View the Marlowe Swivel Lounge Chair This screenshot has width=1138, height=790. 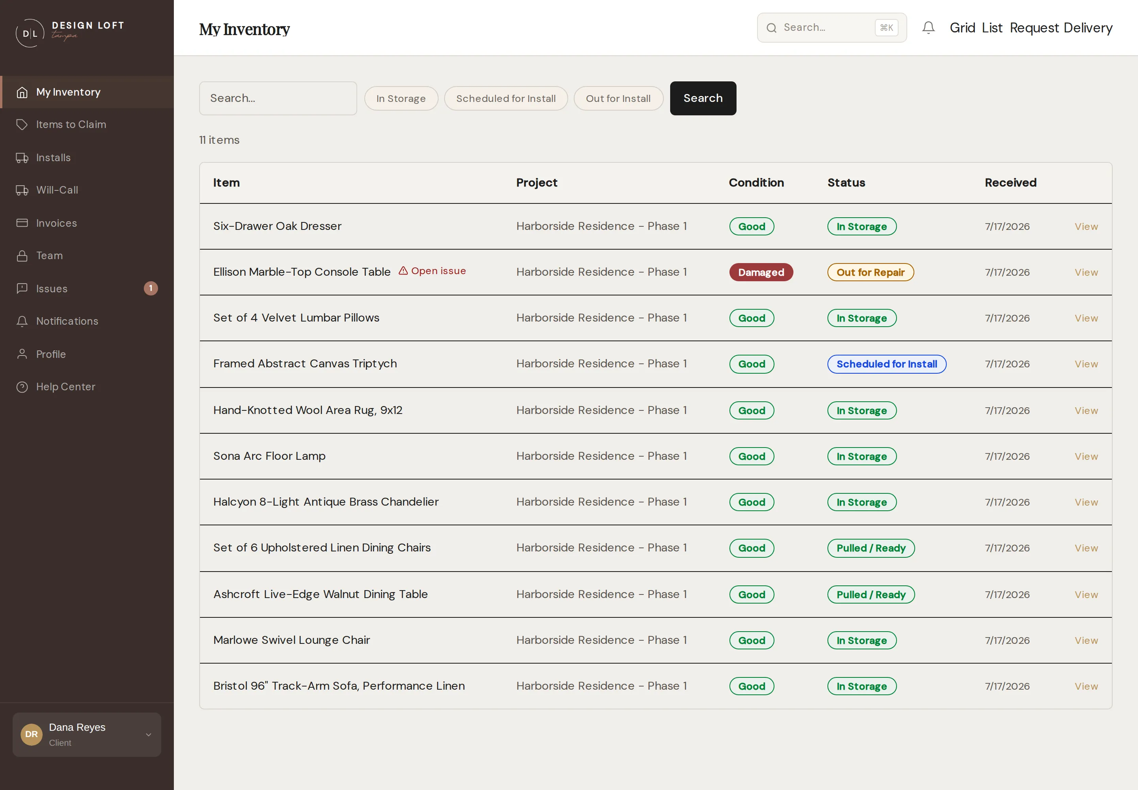[1086, 640]
